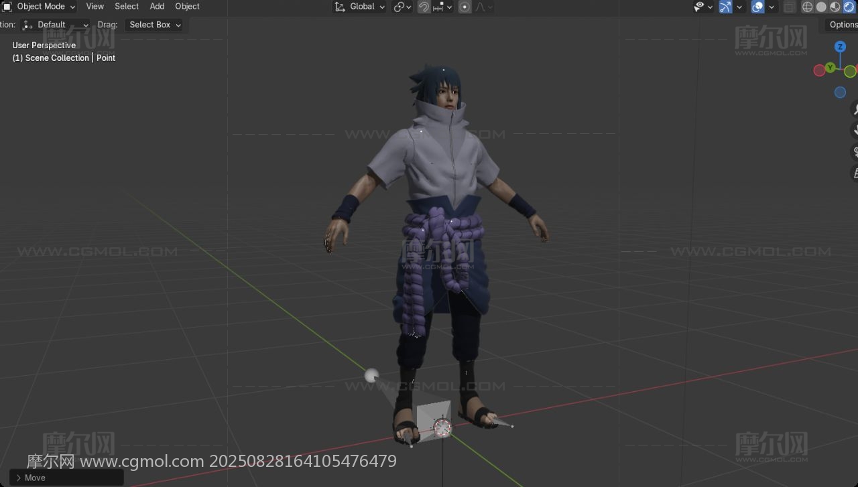Switch to wireframe viewport shading
858x487 pixels.
tap(807, 7)
